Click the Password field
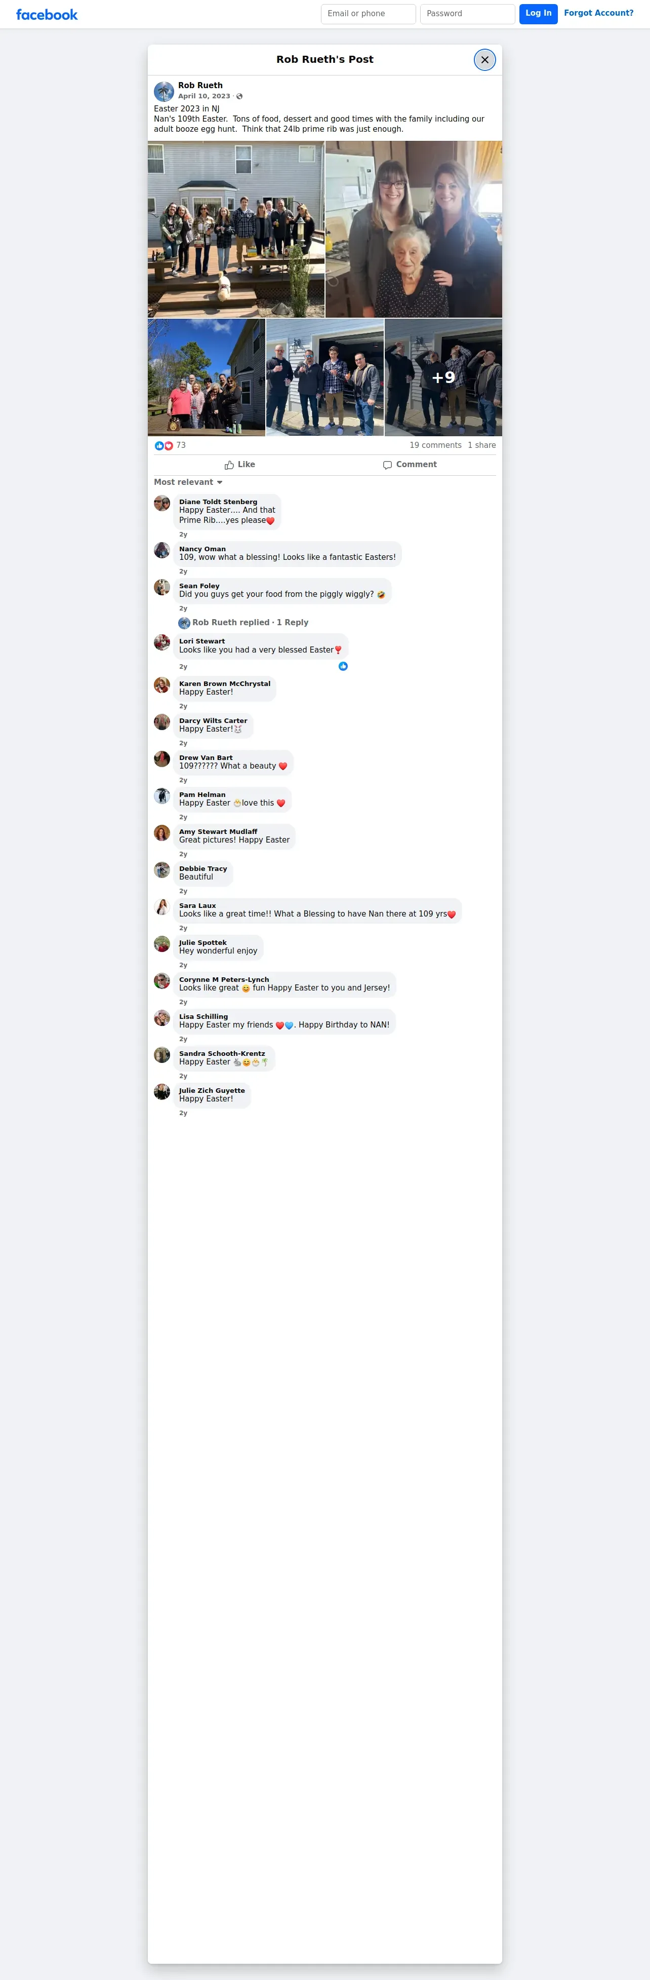 pyautogui.click(x=467, y=14)
